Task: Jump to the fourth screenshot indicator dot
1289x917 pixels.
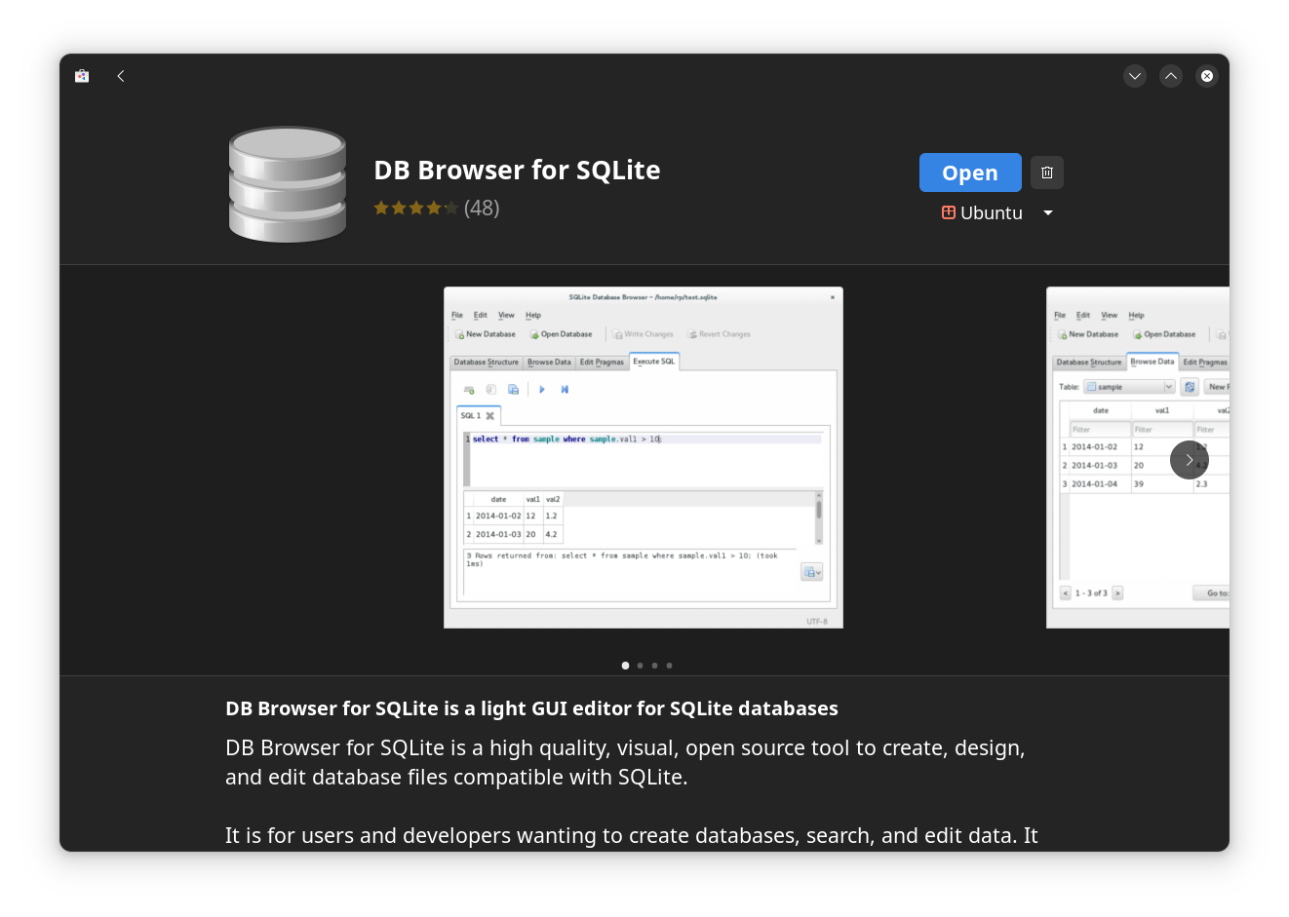Action: [669, 666]
